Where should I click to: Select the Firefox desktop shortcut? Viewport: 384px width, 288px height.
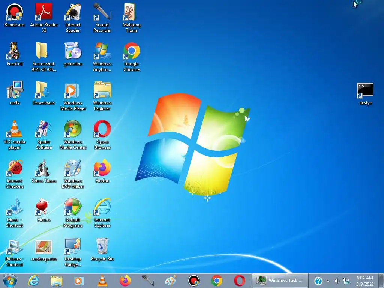(x=102, y=171)
